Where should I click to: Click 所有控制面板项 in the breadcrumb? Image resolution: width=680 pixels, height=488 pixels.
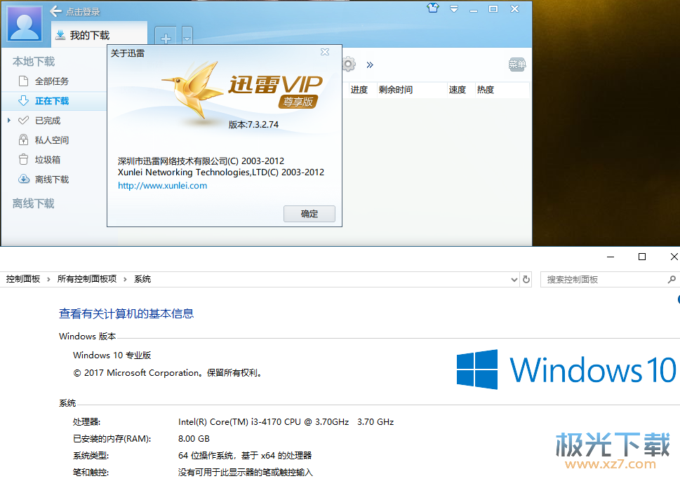(87, 279)
